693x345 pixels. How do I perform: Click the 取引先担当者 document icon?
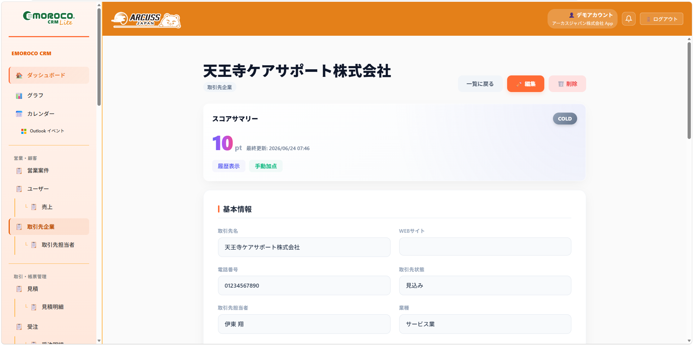(34, 245)
